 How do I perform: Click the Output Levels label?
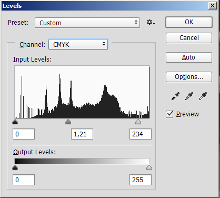[x=34, y=152]
